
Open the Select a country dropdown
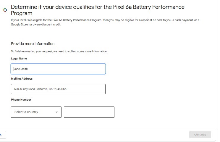coord(36,112)
